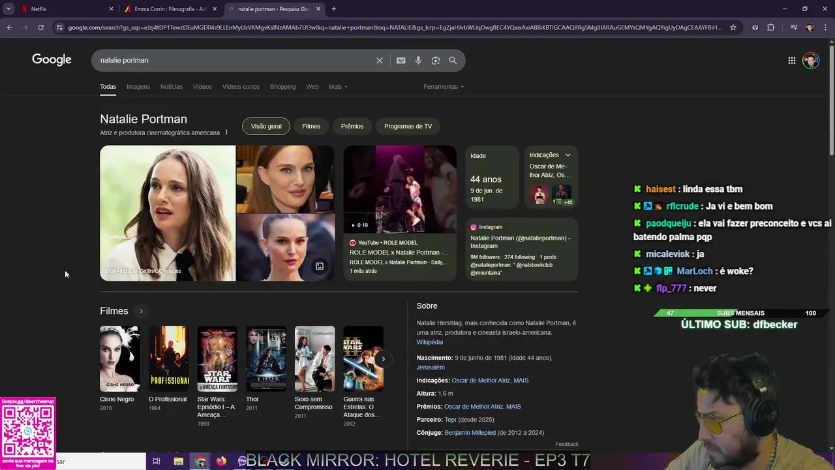Open the Idade 44 anos card

(x=492, y=177)
